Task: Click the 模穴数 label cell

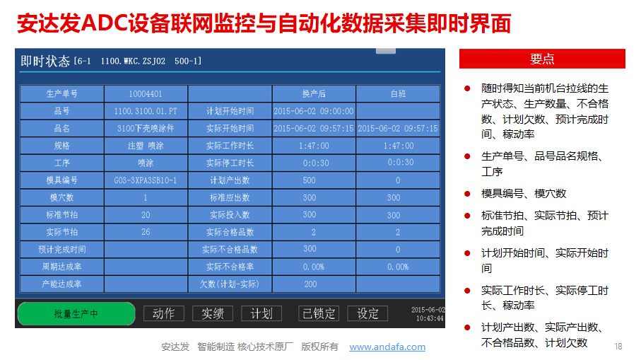Action: click(x=61, y=197)
